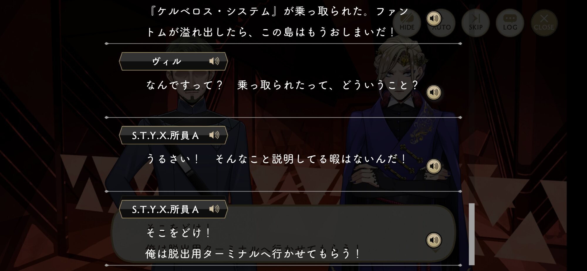Tap speaker icon in first S.T.Y.X.所員A plate
Screen dimensions: 587x271
pyautogui.click(x=214, y=135)
